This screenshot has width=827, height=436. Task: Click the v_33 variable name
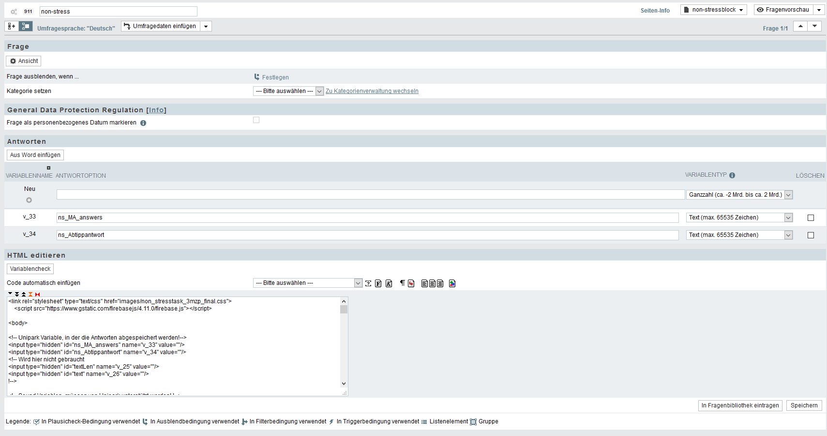[x=30, y=217]
